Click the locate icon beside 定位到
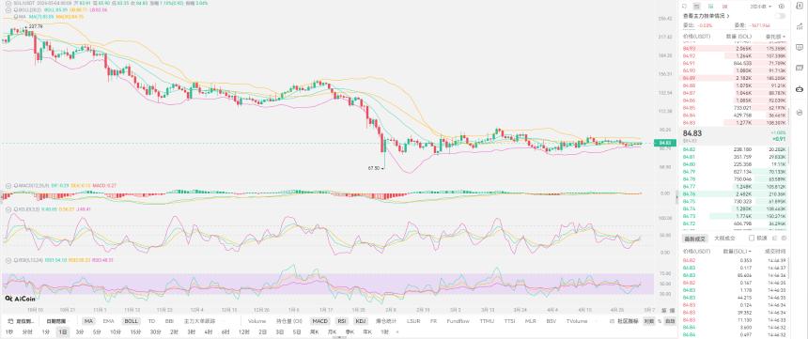The image size is (808, 339). [x=10, y=321]
